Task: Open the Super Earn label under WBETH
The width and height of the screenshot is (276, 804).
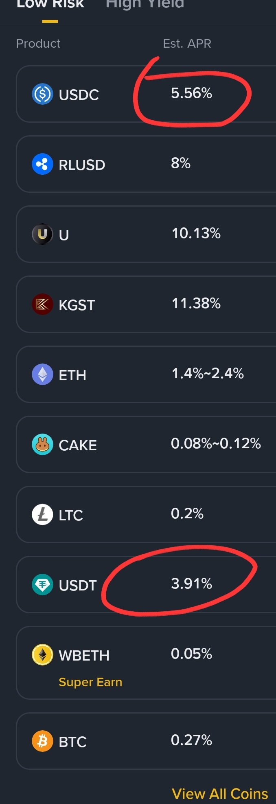Action: 90,682
